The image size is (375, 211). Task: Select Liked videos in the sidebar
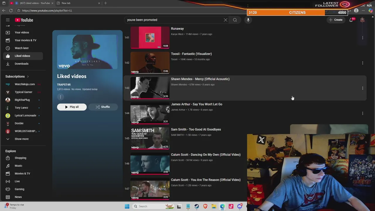point(23,56)
